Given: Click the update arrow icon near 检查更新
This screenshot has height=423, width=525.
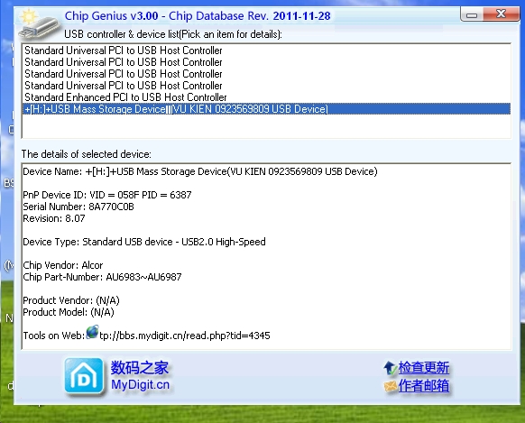Looking at the screenshot, I should click(390, 368).
